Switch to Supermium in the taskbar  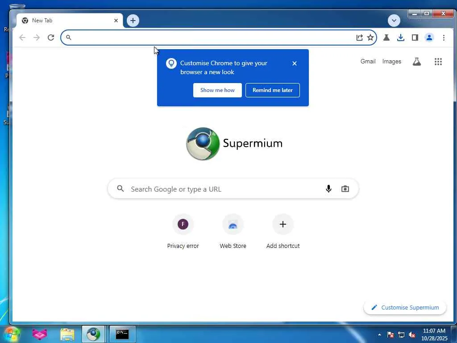(x=93, y=334)
